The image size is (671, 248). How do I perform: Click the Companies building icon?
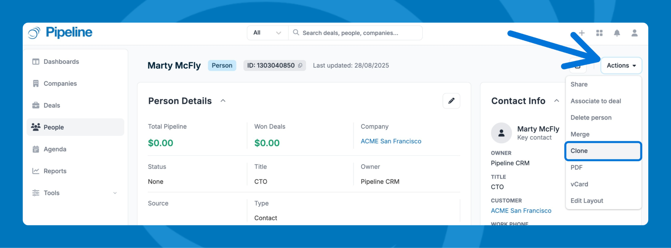(36, 84)
